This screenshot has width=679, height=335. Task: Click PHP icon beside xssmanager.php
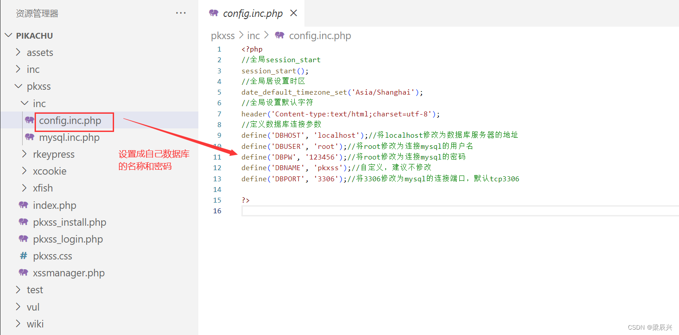click(x=24, y=273)
